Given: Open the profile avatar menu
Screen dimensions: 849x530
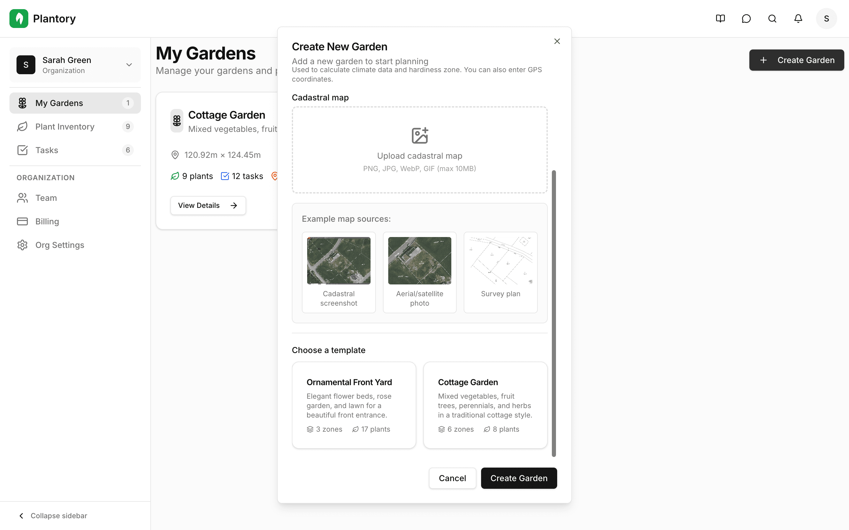Looking at the screenshot, I should 826,18.
